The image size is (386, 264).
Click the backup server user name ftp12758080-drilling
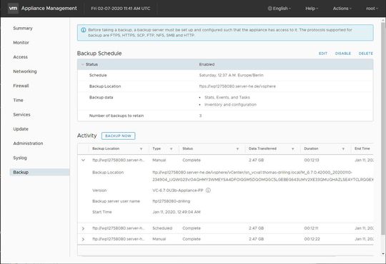point(172,201)
